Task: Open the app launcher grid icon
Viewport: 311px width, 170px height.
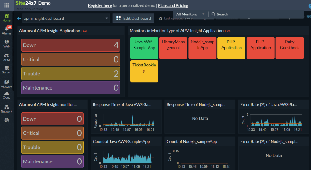Action: (x=6, y=5)
